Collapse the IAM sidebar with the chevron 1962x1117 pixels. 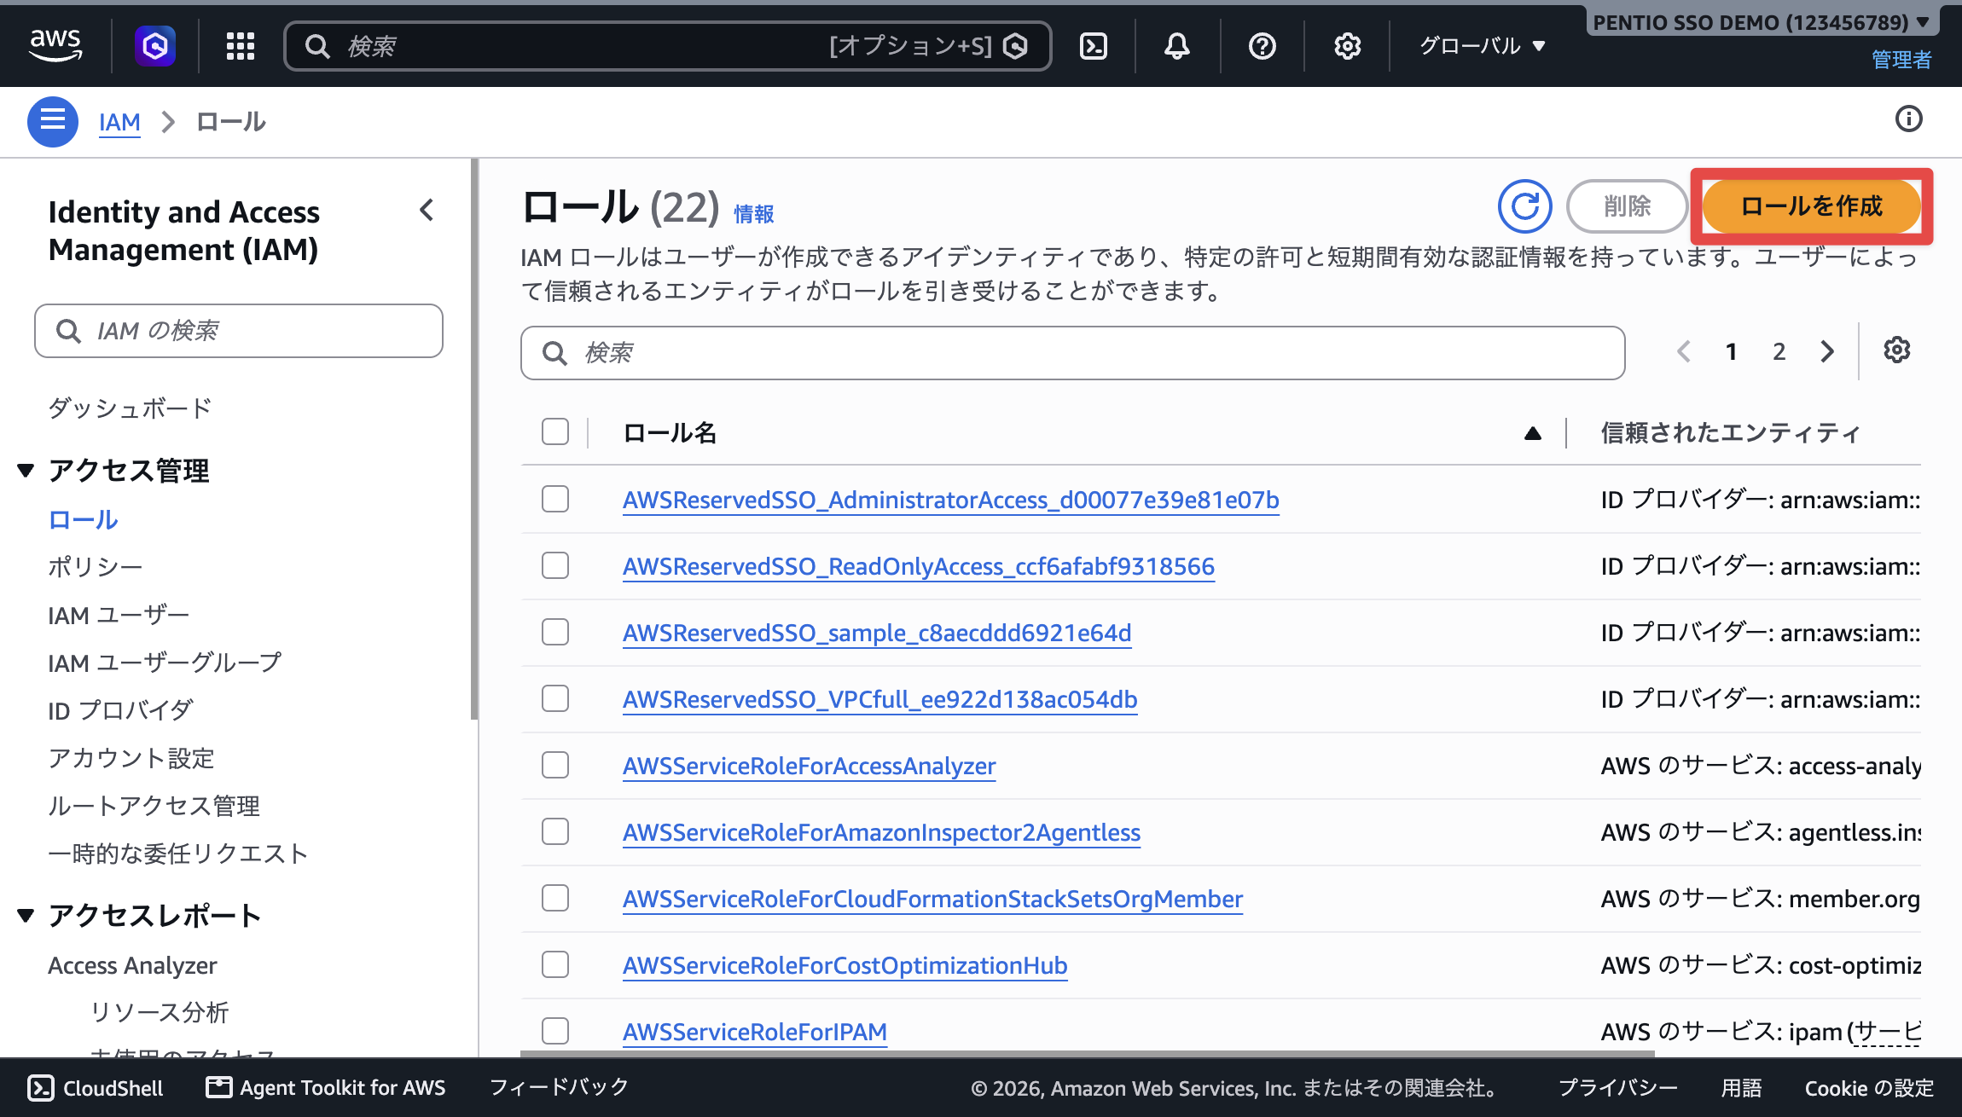427,211
